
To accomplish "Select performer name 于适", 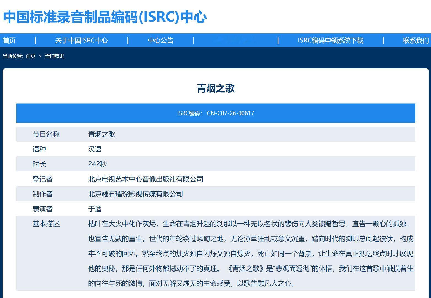I will click(x=95, y=209).
